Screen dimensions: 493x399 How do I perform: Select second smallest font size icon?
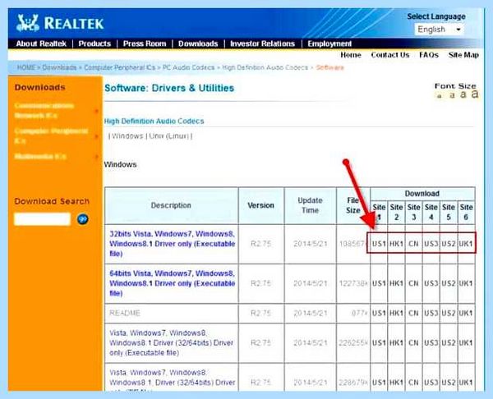pyautogui.click(x=452, y=95)
